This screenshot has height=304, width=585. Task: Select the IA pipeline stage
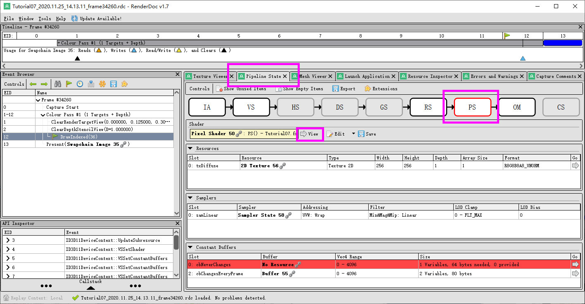[207, 107]
